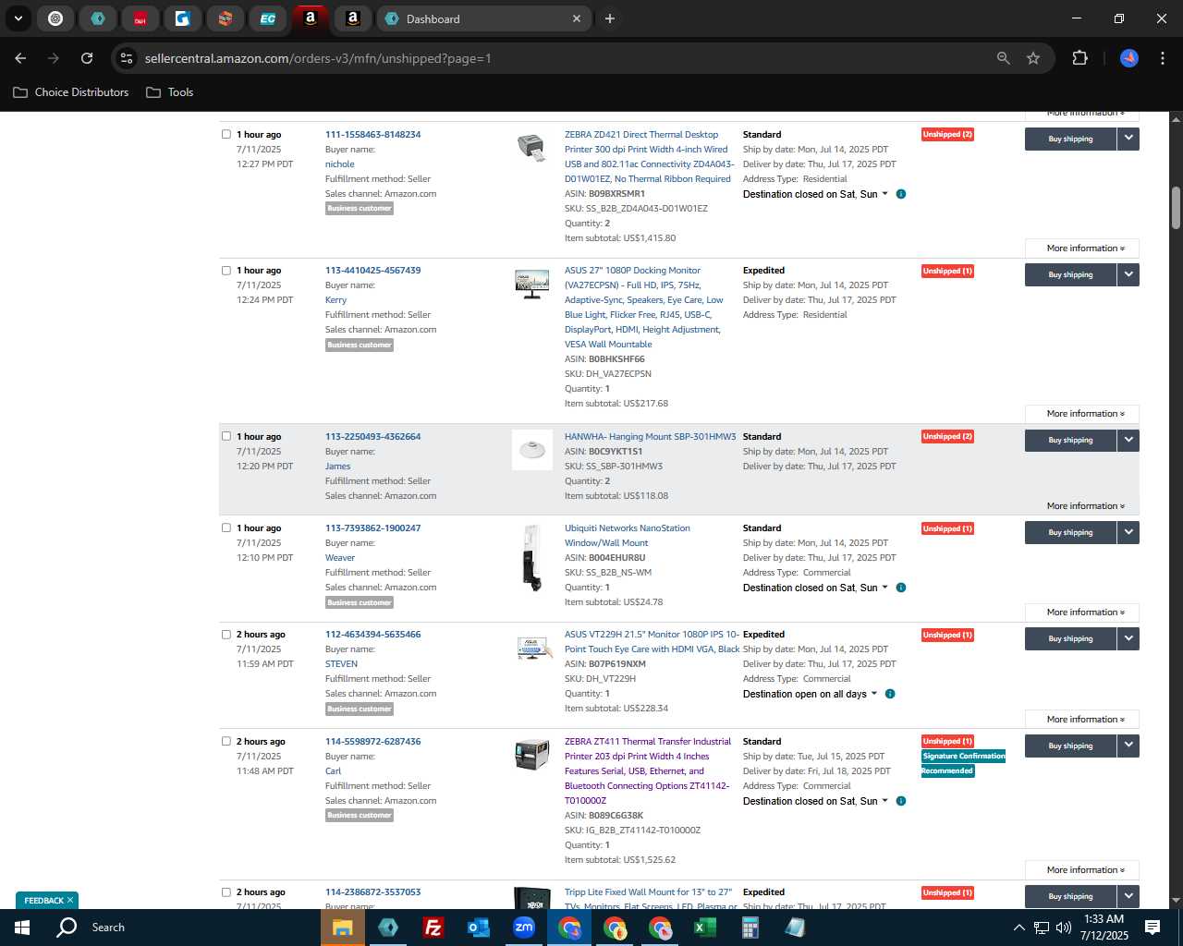This screenshot has width=1183, height=946.
Task: Open network status icon in system tray
Action: click(1042, 928)
